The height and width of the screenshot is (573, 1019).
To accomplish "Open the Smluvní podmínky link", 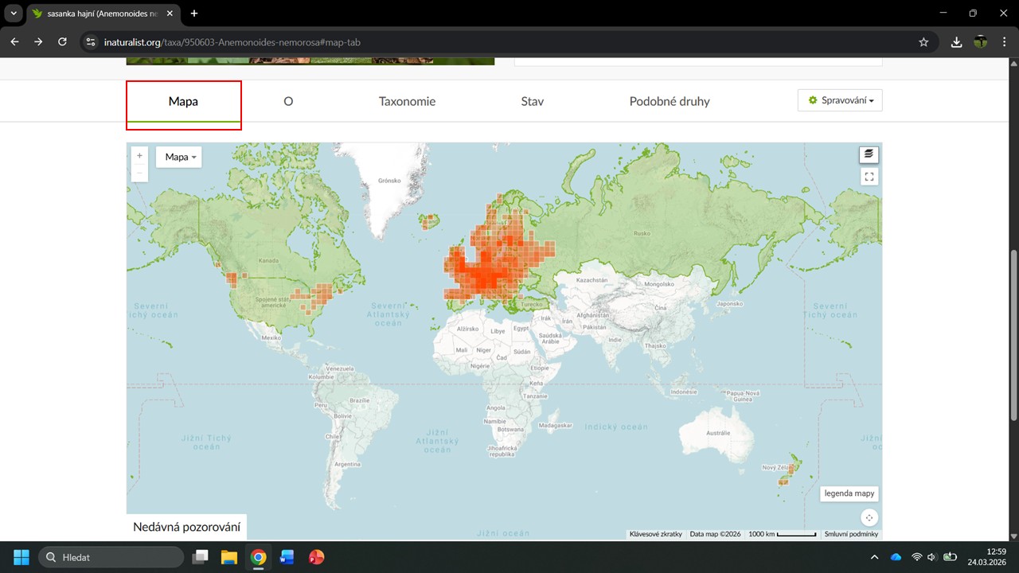I will coord(852,534).
